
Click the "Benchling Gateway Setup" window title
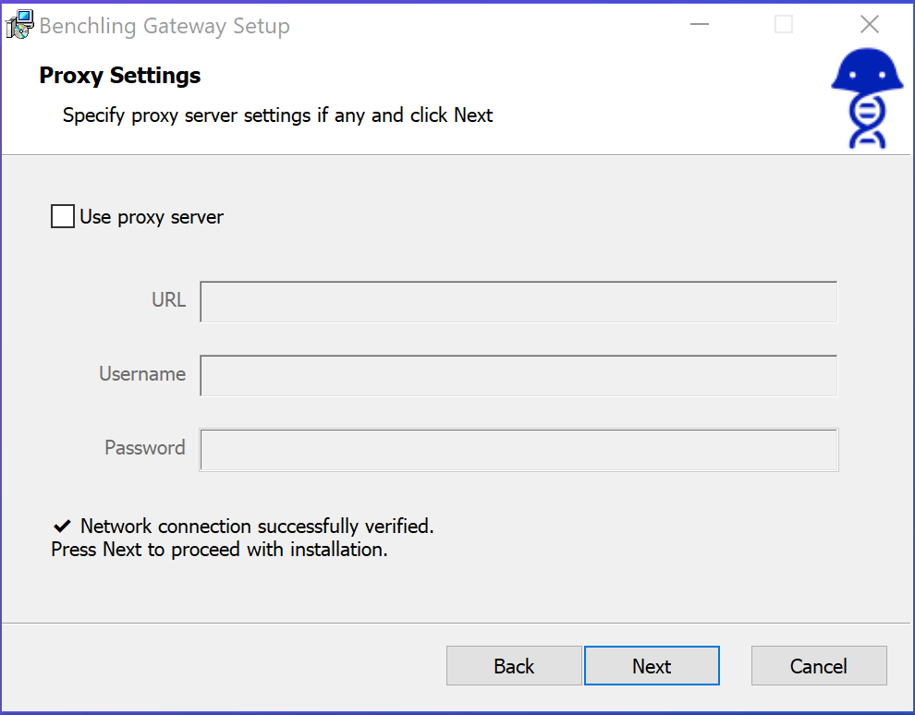165,26
